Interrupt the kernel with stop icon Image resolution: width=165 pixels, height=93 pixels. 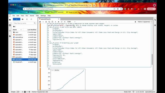point(59,22)
